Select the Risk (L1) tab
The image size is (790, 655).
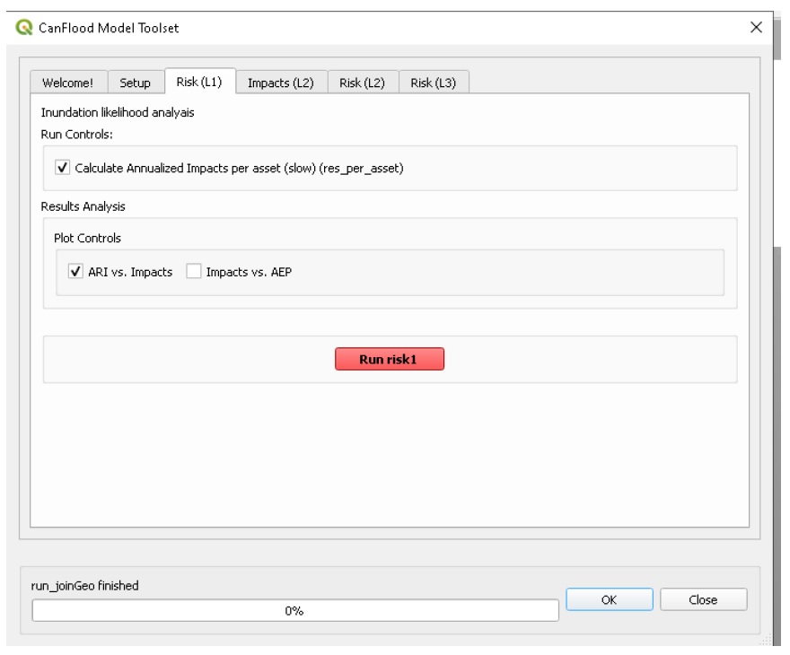199,82
